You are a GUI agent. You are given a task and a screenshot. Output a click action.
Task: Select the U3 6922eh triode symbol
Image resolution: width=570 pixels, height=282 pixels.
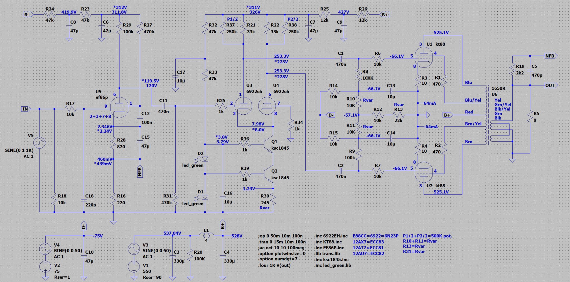[243, 106]
